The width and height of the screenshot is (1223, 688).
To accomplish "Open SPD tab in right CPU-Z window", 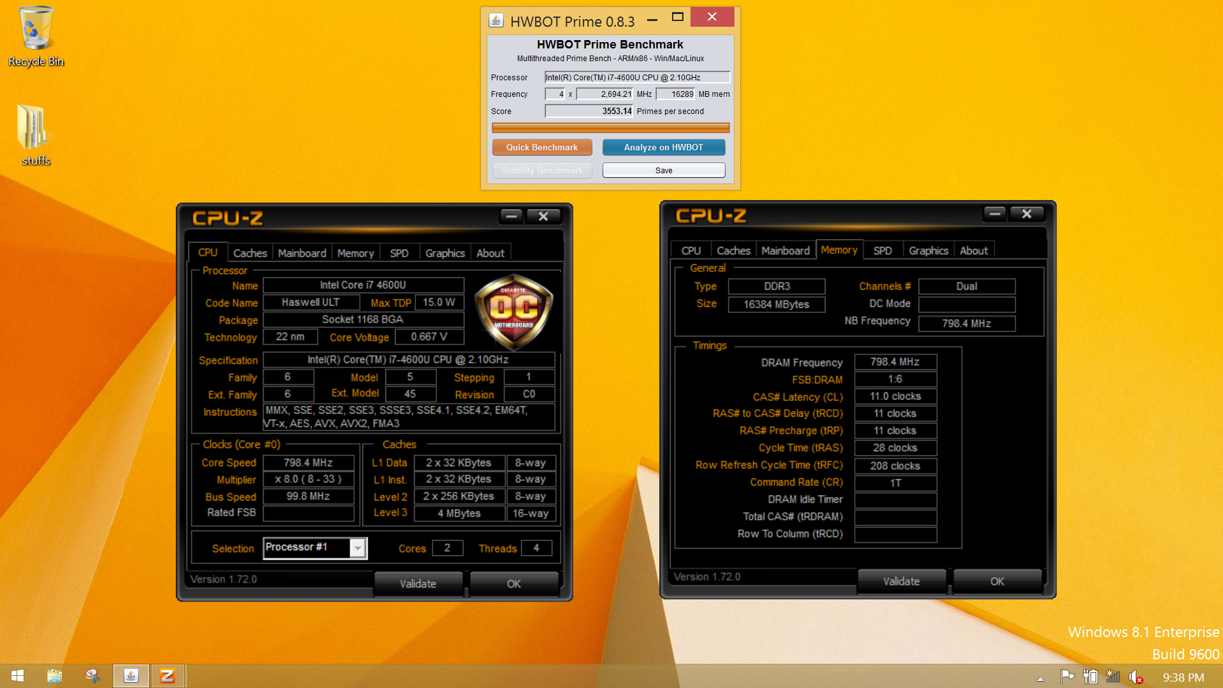I will click(x=883, y=250).
